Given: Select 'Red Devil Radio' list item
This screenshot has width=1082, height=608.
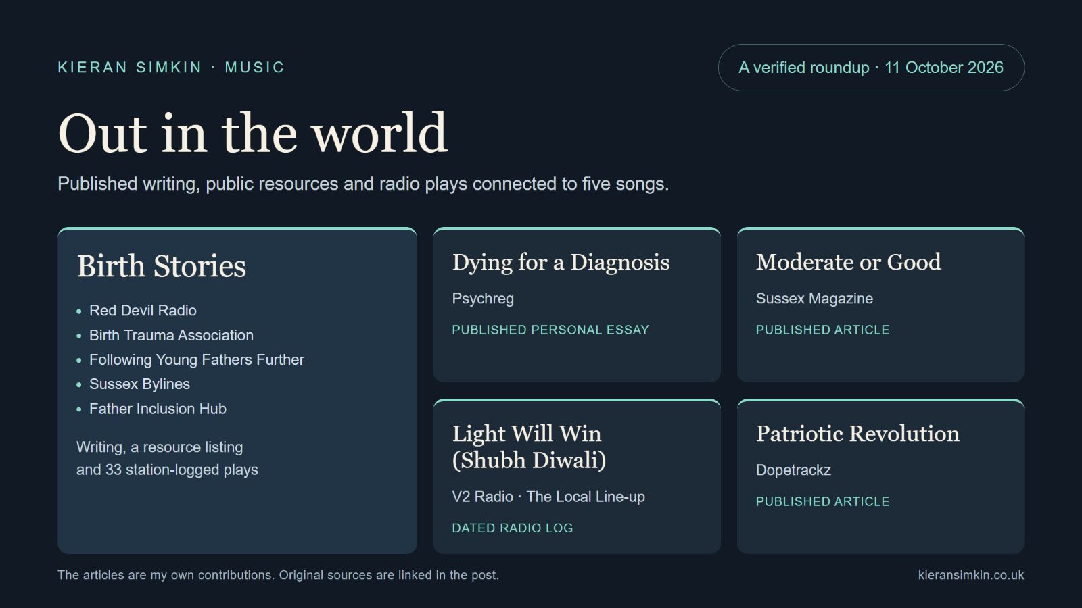Looking at the screenshot, I should [x=143, y=311].
